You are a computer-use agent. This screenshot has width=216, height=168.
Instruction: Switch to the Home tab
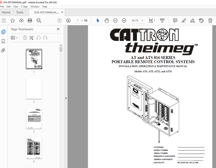click(x=6, y=13)
